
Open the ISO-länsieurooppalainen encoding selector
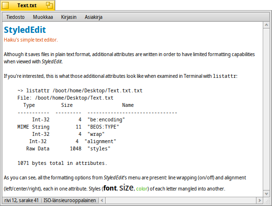69,200
